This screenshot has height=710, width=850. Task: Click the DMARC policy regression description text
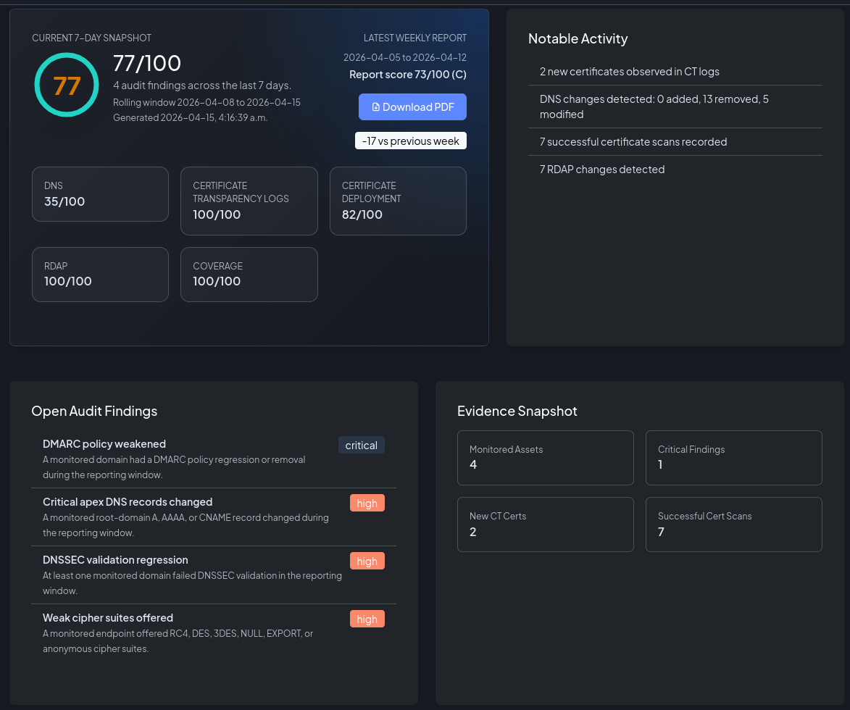point(174,467)
